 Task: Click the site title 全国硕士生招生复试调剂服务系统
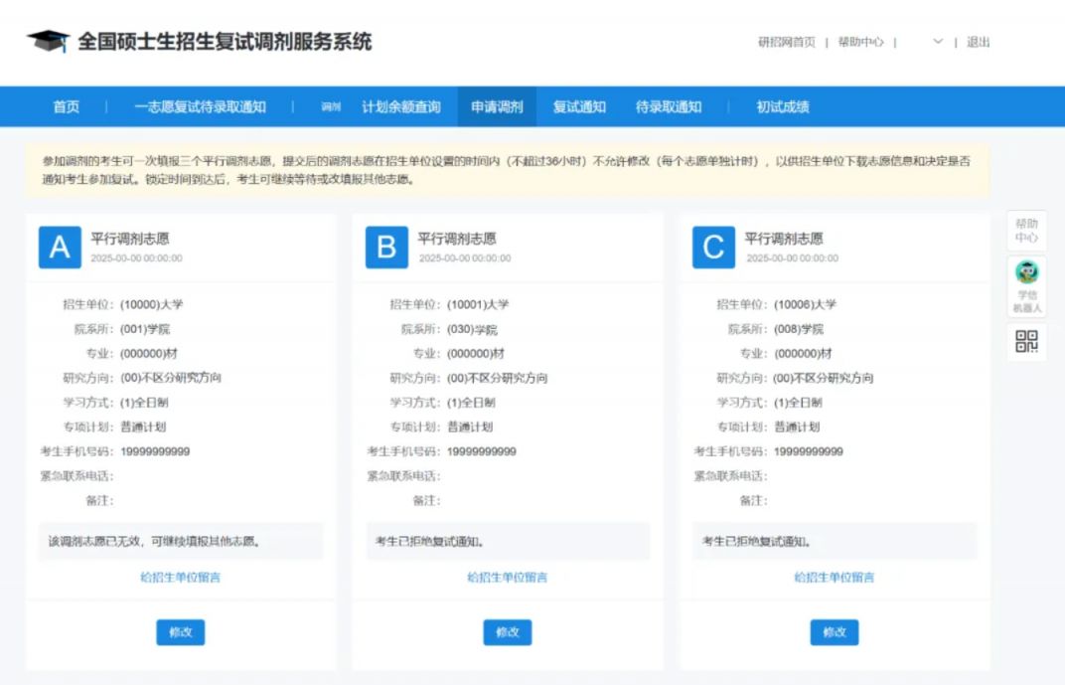(x=225, y=42)
